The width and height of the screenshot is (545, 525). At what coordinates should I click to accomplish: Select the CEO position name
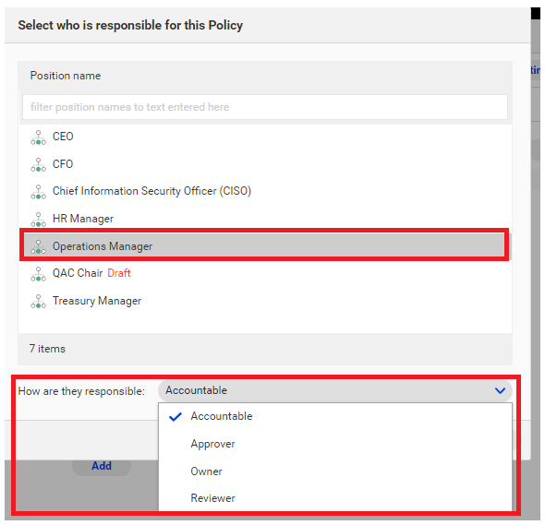[63, 137]
